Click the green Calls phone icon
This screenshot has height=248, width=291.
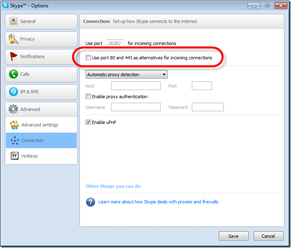click(x=14, y=74)
